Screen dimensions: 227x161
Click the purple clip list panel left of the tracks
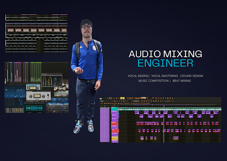tap(105, 125)
